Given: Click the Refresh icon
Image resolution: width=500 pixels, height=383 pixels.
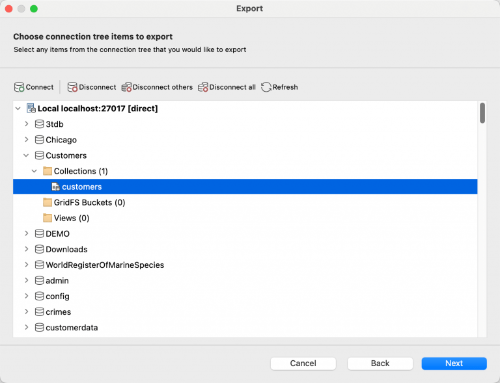Looking at the screenshot, I should [x=266, y=87].
